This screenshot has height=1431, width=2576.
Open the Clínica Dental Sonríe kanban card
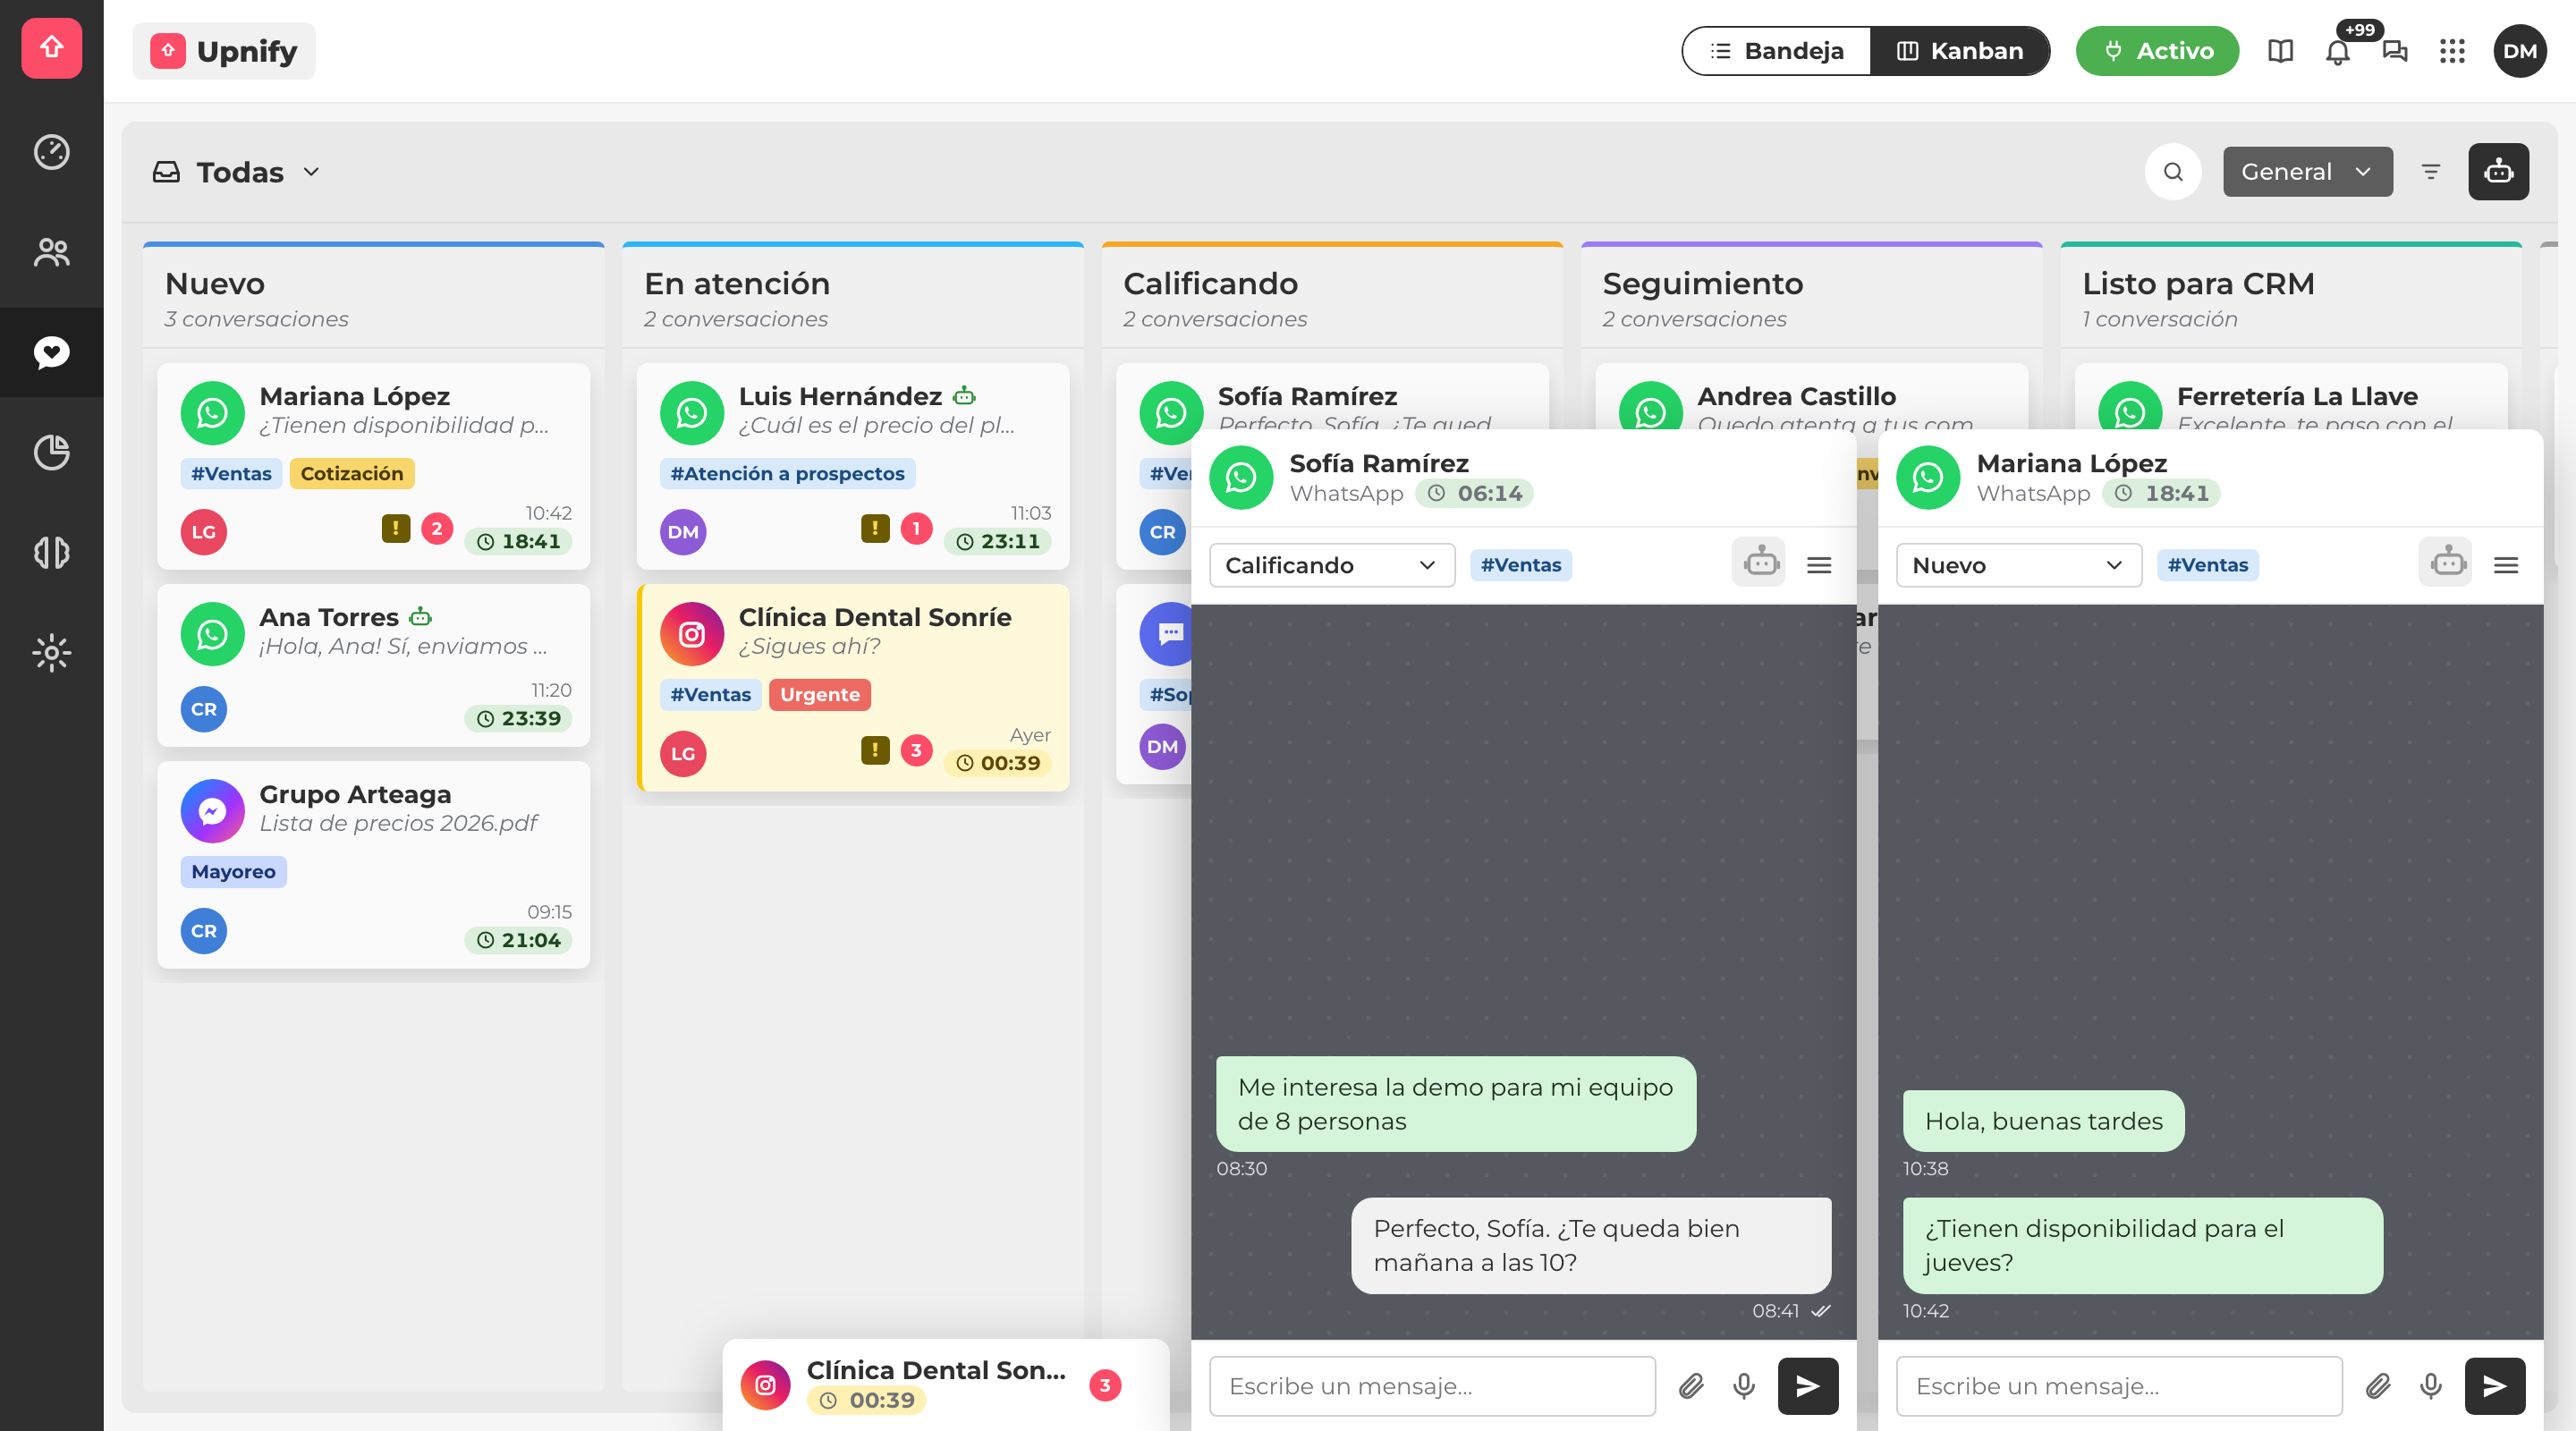853,688
